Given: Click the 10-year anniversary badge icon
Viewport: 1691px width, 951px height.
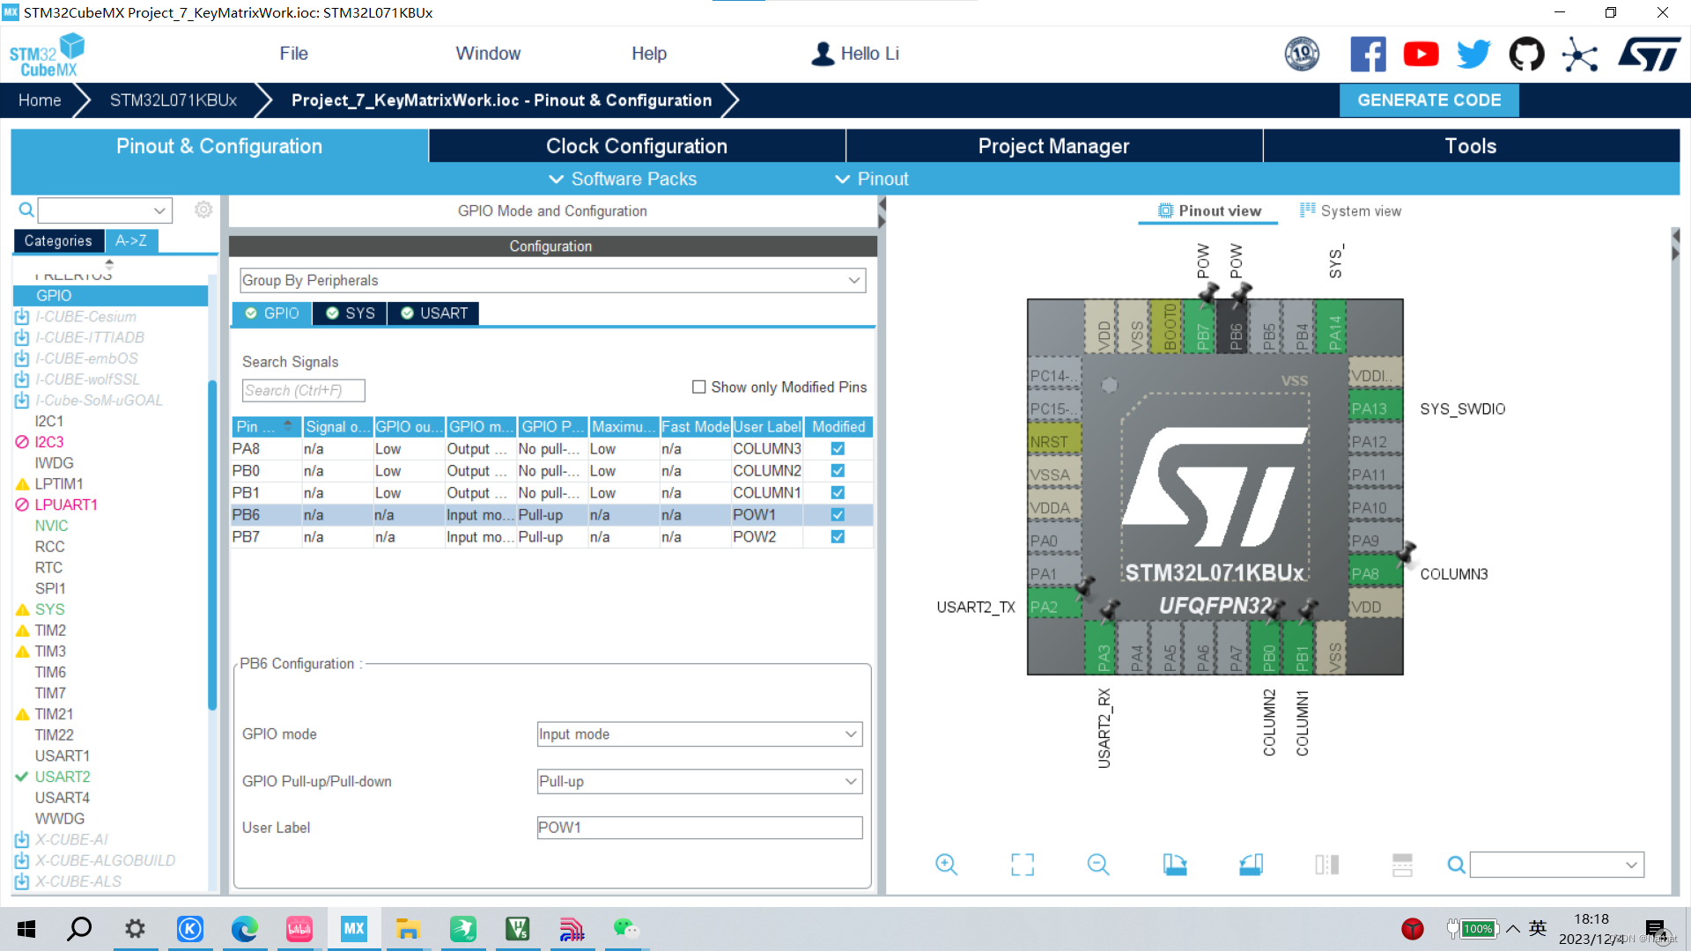Looking at the screenshot, I should (1302, 55).
